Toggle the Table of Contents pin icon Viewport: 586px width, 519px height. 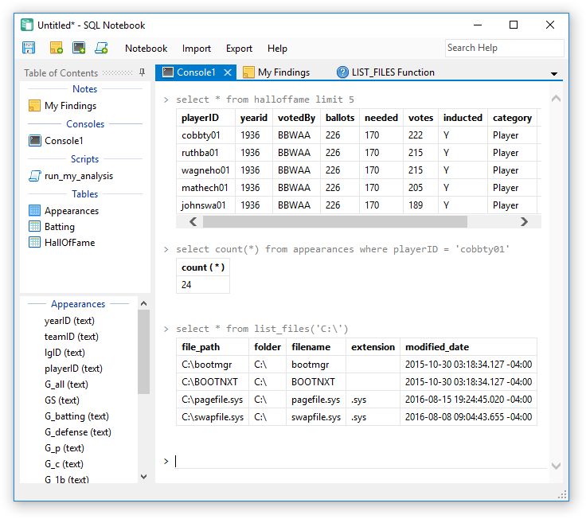tap(142, 72)
